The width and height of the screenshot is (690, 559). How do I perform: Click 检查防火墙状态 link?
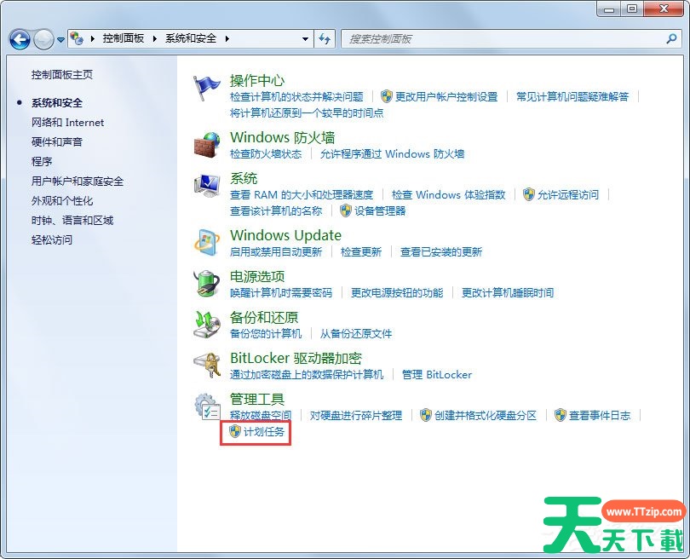click(266, 153)
